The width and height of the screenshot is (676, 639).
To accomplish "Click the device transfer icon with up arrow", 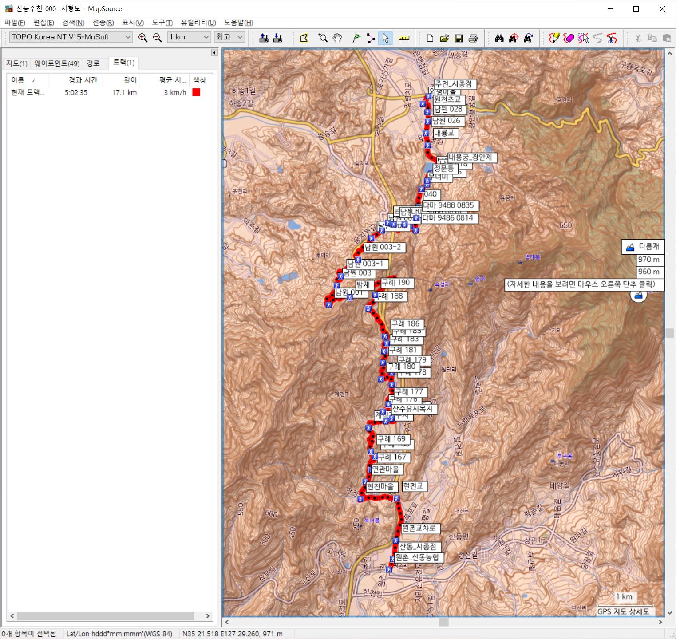I will pos(264,38).
